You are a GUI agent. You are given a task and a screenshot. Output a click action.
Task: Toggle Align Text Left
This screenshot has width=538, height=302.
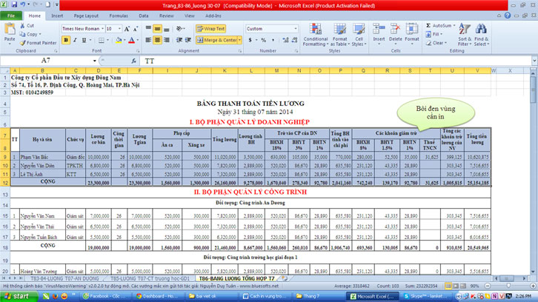[148, 40]
